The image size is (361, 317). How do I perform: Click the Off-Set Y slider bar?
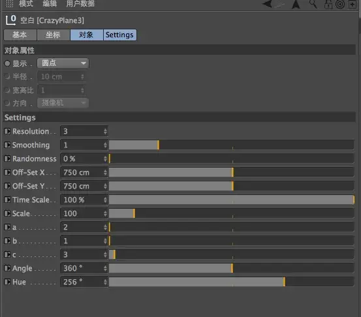[231, 186]
